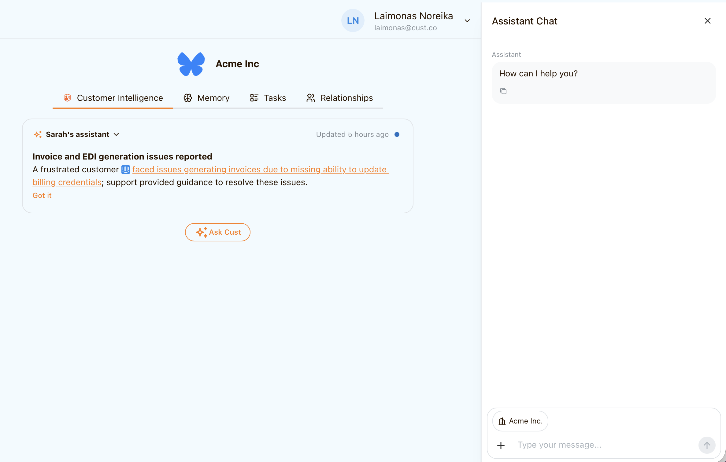Go to the Relationships tab
Screen dimensions: 726x462
[339, 98]
